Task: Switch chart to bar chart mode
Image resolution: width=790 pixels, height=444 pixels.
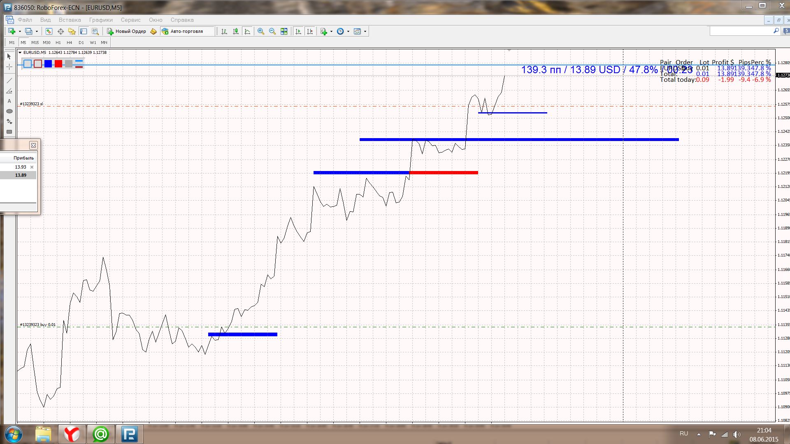Action: point(224,31)
